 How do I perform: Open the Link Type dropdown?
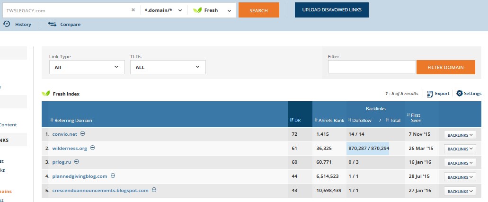(87, 67)
